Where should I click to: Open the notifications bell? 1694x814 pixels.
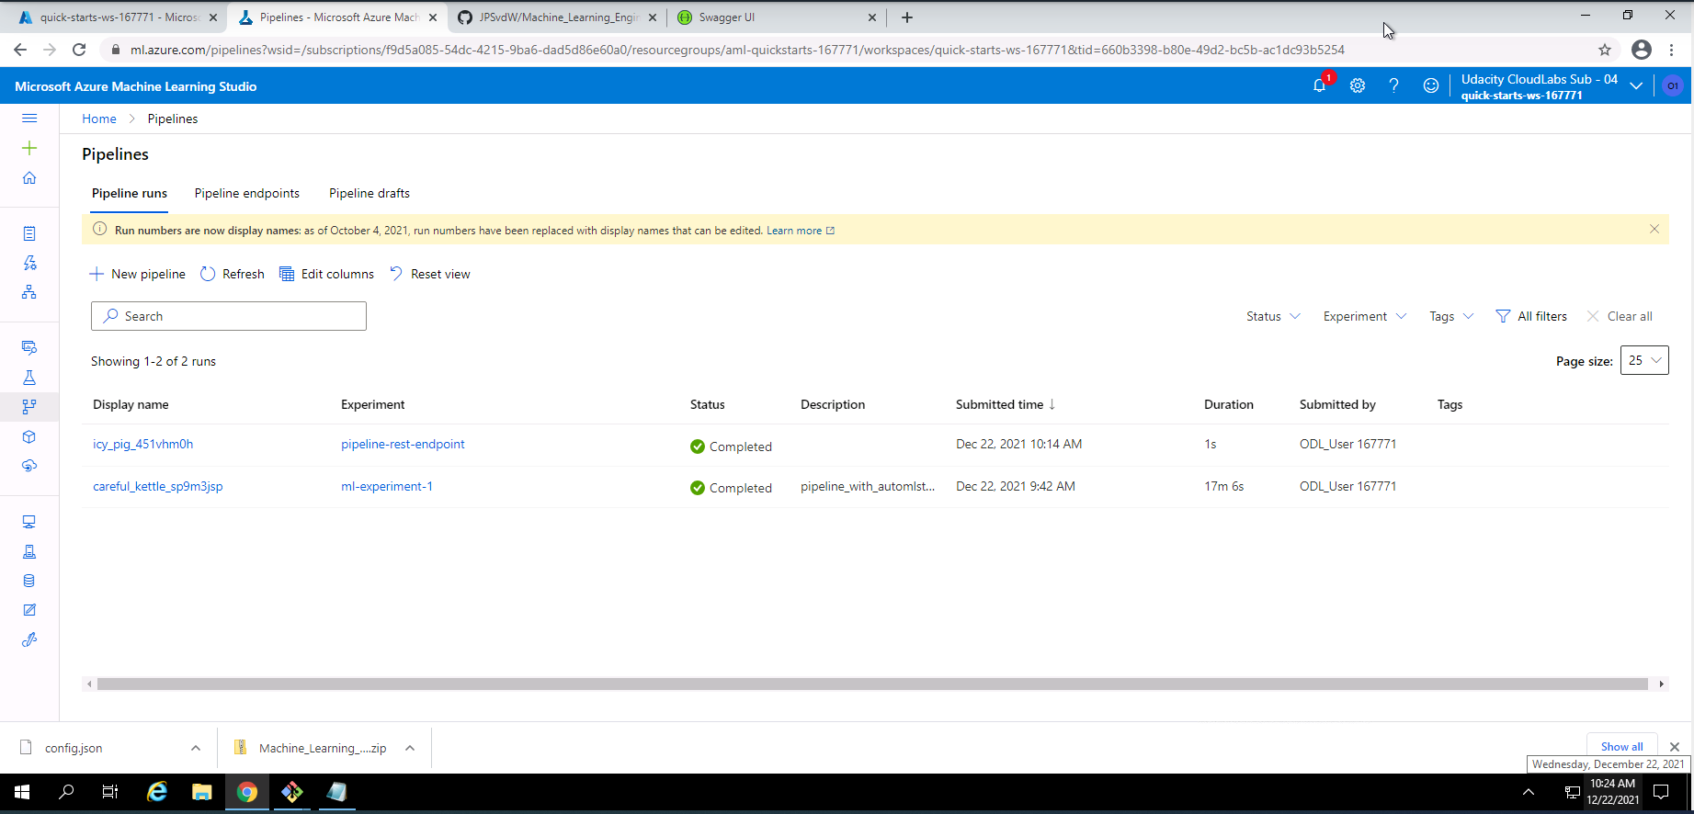click(x=1320, y=85)
